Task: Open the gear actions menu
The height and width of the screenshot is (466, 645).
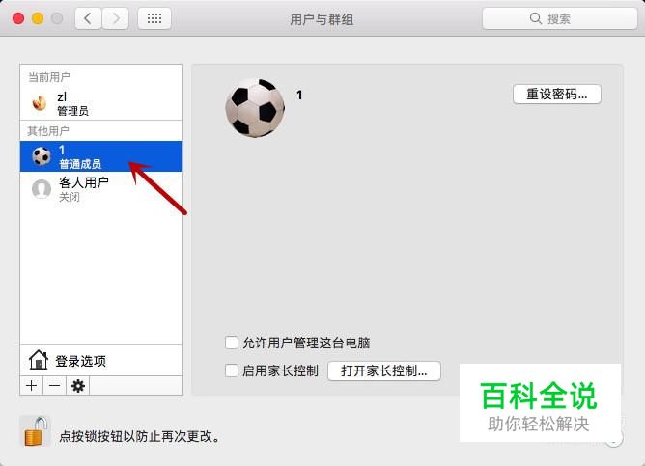Action: 78,386
